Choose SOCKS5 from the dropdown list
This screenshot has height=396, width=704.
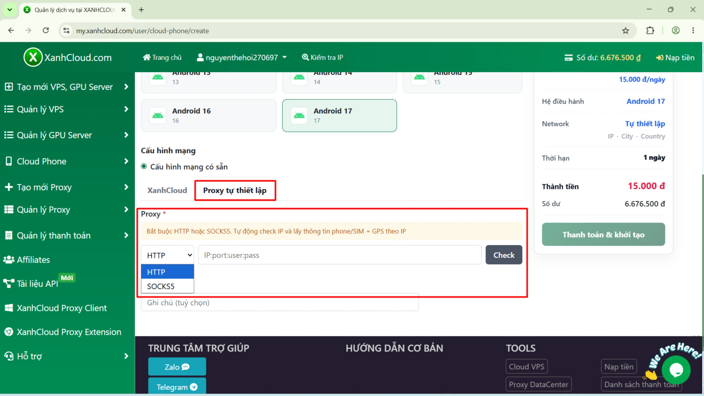167,286
